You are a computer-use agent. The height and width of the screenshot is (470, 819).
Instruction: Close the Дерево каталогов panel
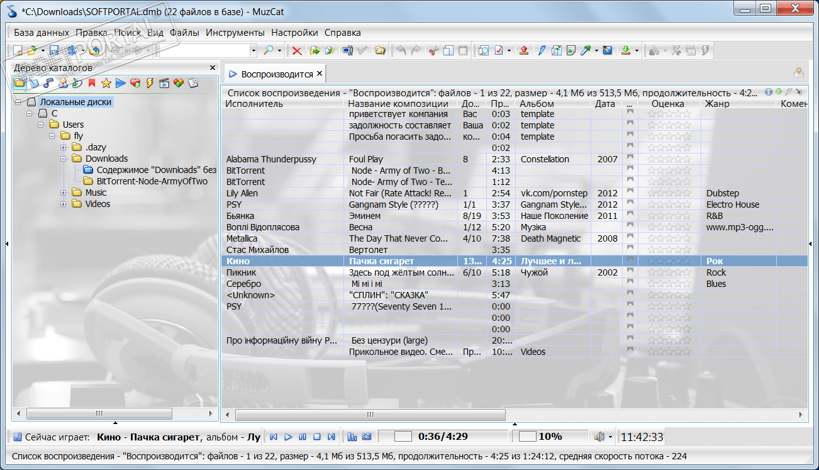pyautogui.click(x=213, y=67)
